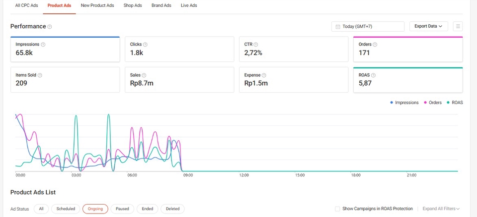Click the Items Sold info icon

(x=40, y=75)
